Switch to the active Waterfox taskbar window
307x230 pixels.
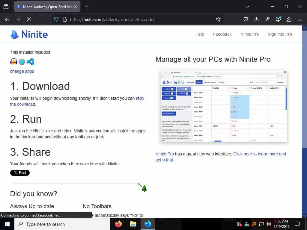[148, 224]
